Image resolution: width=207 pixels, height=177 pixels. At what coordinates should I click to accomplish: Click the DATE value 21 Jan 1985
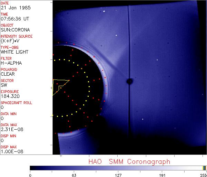pyautogui.click(x=16, y=8)
